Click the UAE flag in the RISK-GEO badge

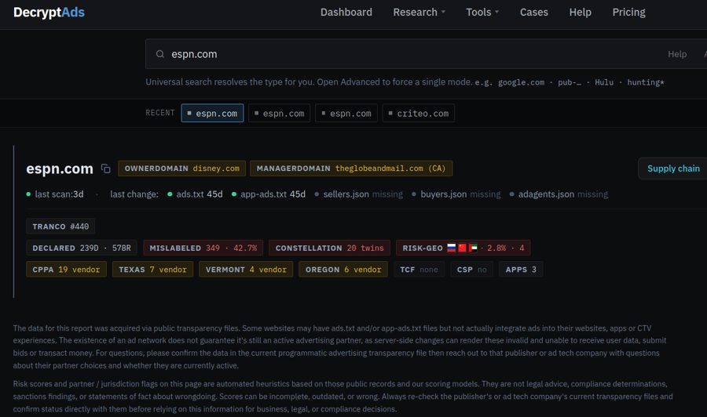tap(473, 248)
